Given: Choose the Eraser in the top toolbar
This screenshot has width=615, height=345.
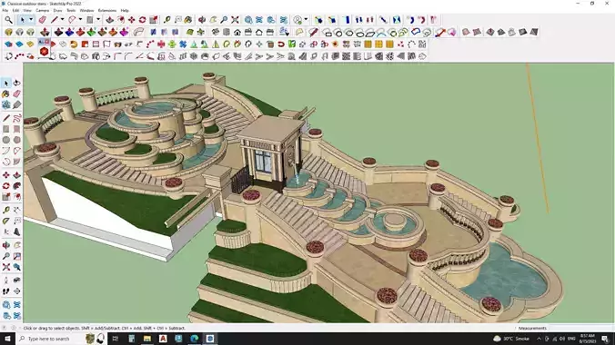Looking at the screenshot, I should pyautogui.click(x=43, y=20).
